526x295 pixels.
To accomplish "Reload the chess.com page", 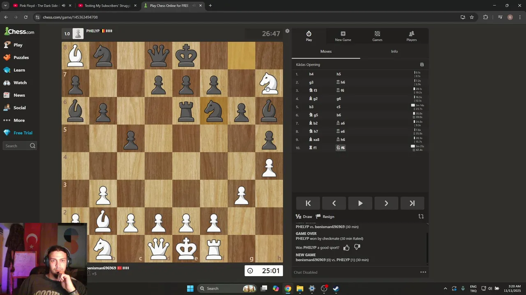I will click(x=25, y=17).
